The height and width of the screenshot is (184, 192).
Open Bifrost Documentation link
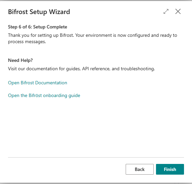click(37, 83)
